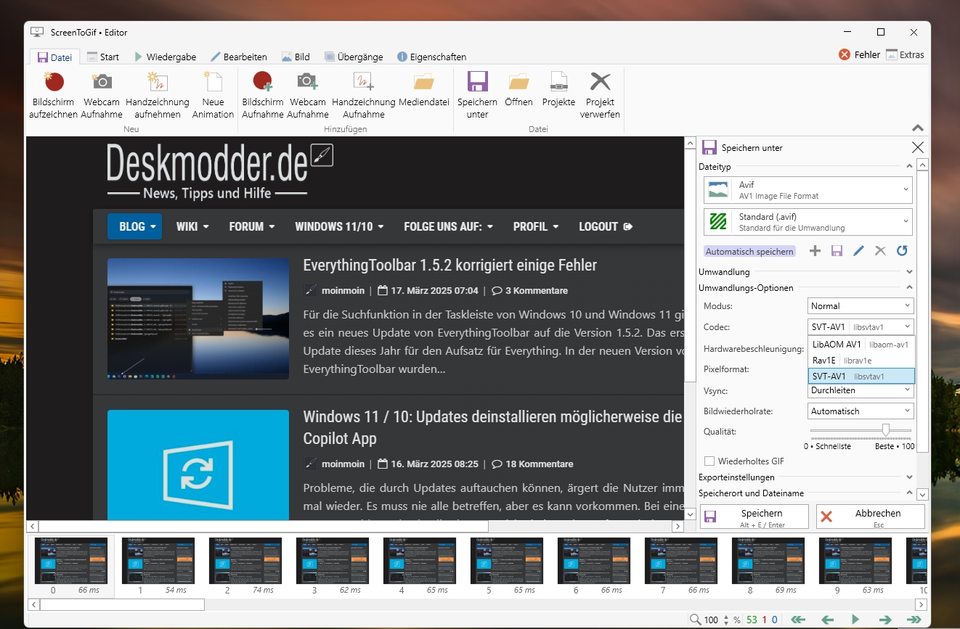Switch to Wiedergabe tab

tap(165, 57)
